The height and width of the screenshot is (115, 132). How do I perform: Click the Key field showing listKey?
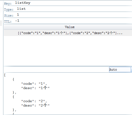[x=23, y=3]
